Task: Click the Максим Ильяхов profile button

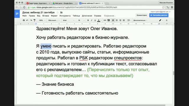Action: (x=166, y=3)
